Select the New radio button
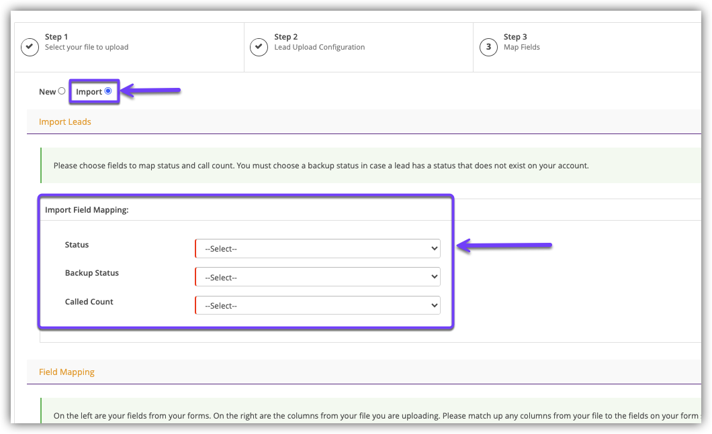This screenshot has width=712, height=434. pyautogui.click(x=62, y=91)
